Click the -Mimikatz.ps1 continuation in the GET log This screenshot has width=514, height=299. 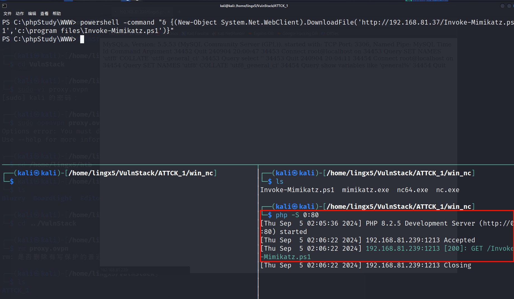(x=285, y=257)
